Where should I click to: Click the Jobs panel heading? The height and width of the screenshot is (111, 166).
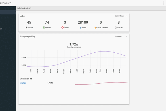coord(22,16)
